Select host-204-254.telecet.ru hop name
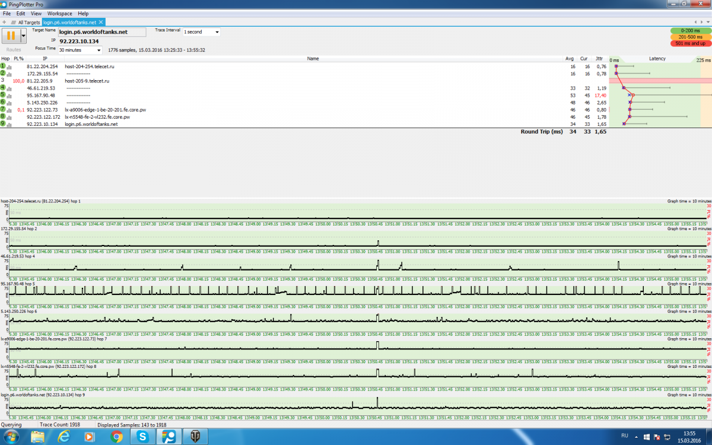This screenshot has height=445, width=712. (x=89, y=66)
